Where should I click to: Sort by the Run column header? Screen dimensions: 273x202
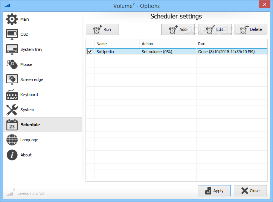tap(232, 44)
